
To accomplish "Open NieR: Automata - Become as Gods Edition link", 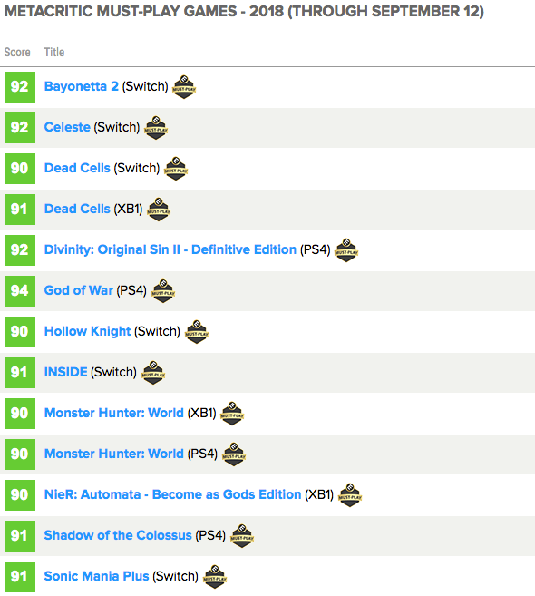I will tap(173, 494).
